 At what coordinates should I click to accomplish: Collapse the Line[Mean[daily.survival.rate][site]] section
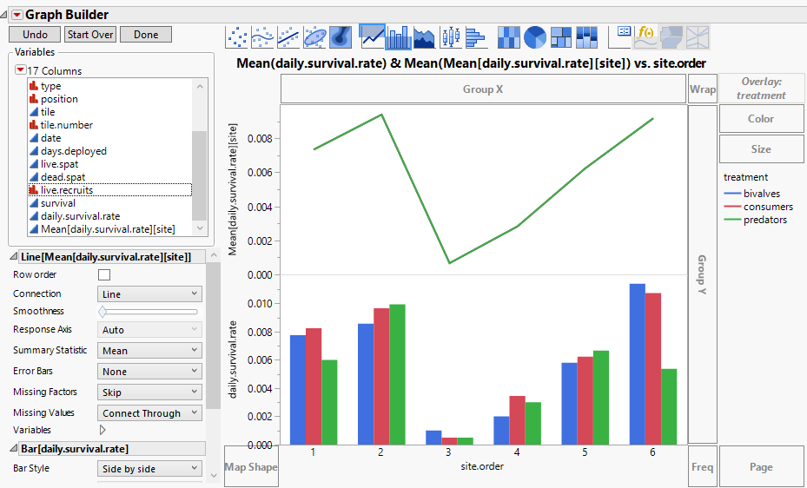pos(13,256)
